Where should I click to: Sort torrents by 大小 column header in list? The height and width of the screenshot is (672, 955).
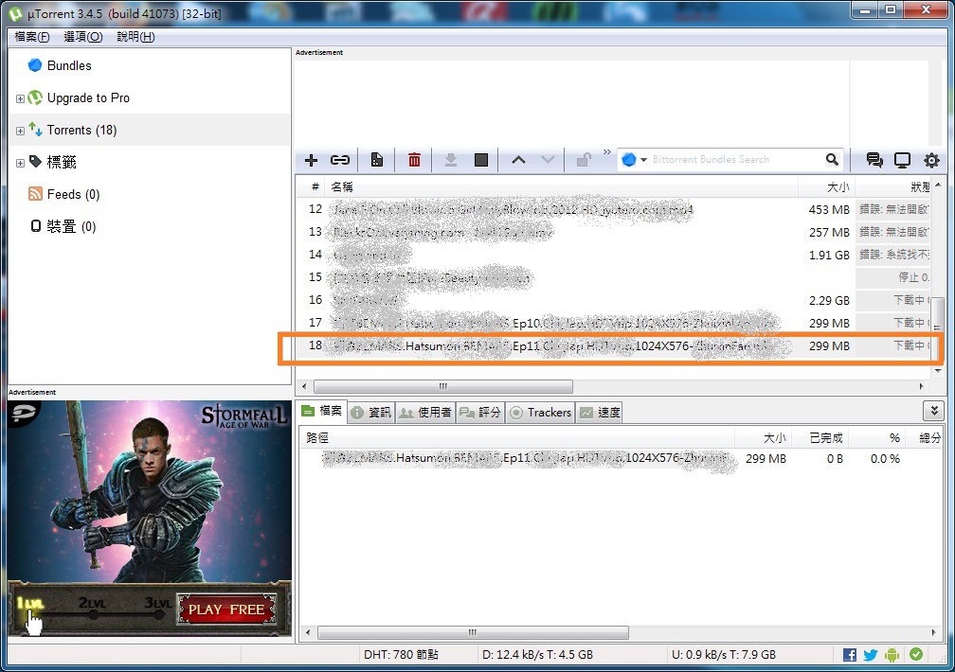pos(838,186)
